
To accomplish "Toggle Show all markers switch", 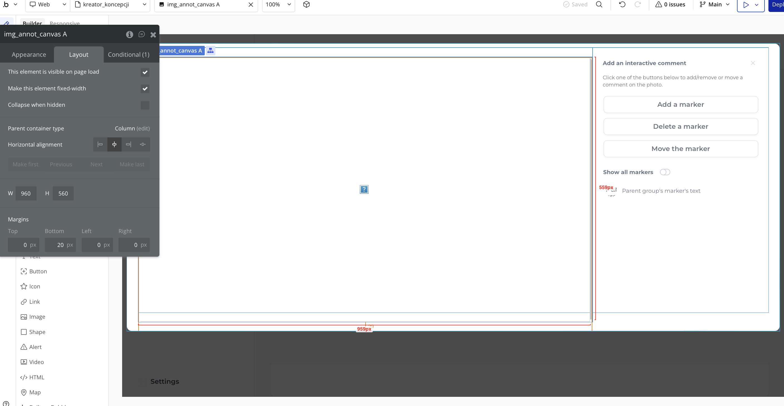I will click(x=665, y=172).
